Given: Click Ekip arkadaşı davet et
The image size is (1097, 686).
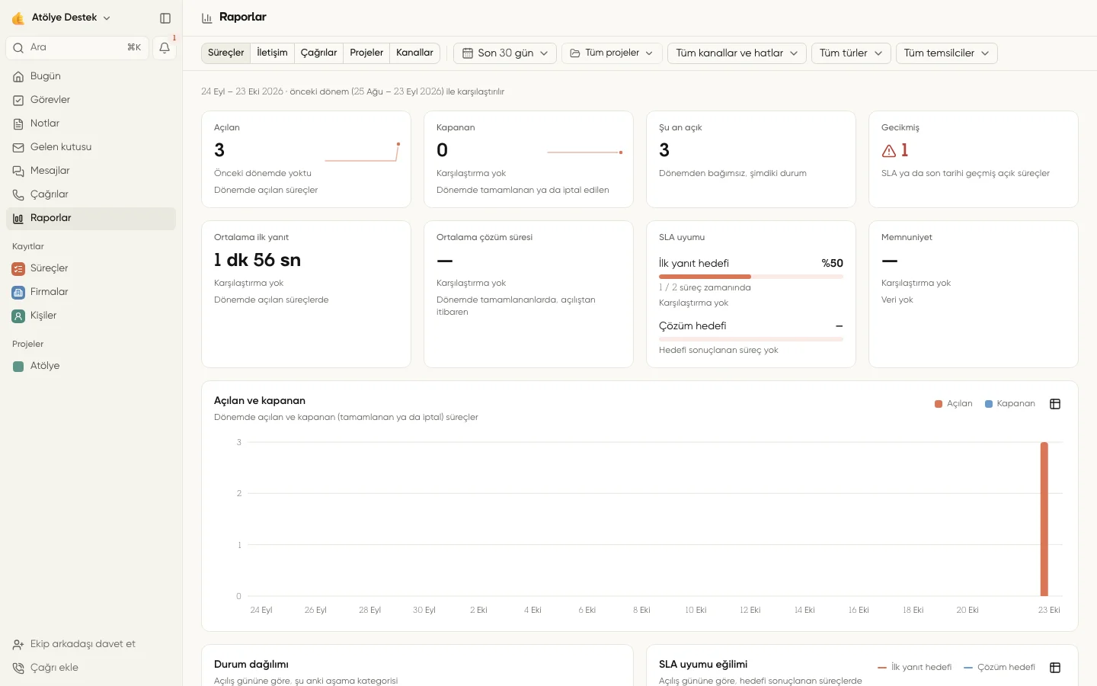Looking at the screenshot, I should click(83, 644).
